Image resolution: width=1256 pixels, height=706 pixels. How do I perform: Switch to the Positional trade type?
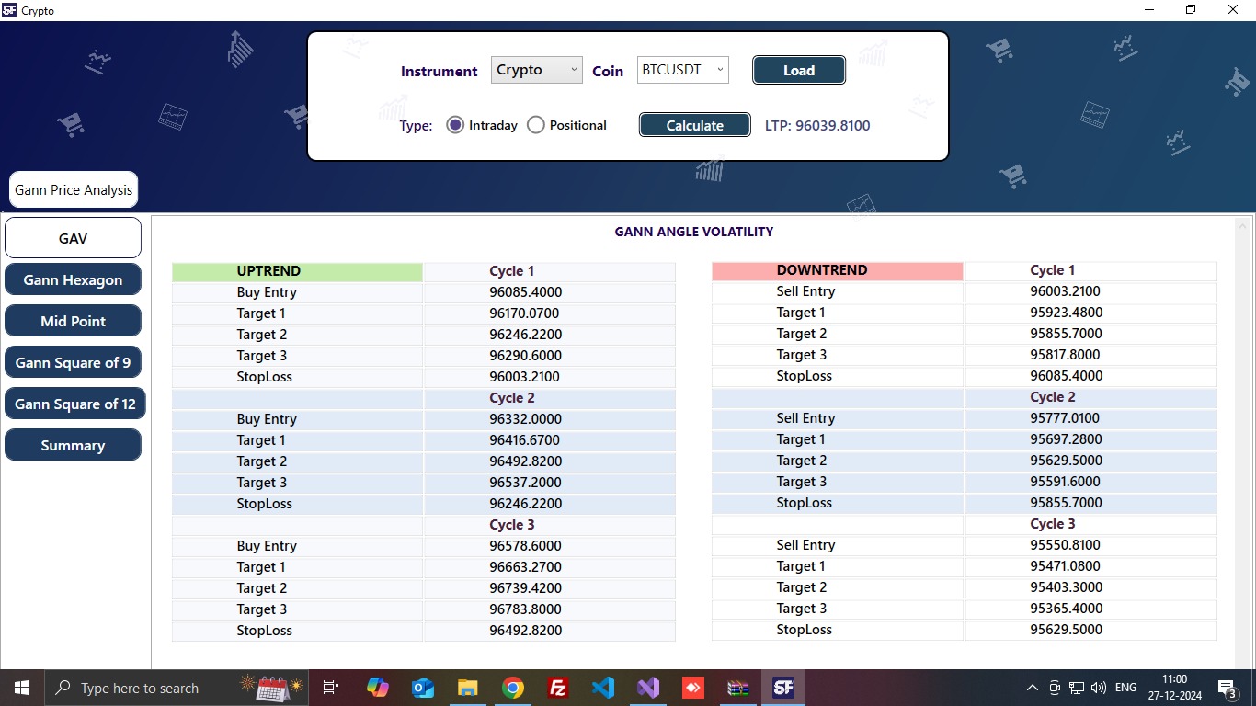pos(536,124)
